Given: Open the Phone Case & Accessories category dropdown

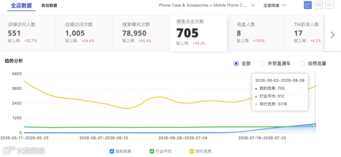Looking at the screenshot, I should (207, 5).
